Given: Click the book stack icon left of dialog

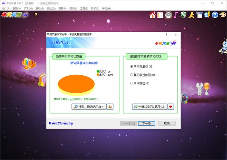Looking at the screenshot, I should coord(42,80).
